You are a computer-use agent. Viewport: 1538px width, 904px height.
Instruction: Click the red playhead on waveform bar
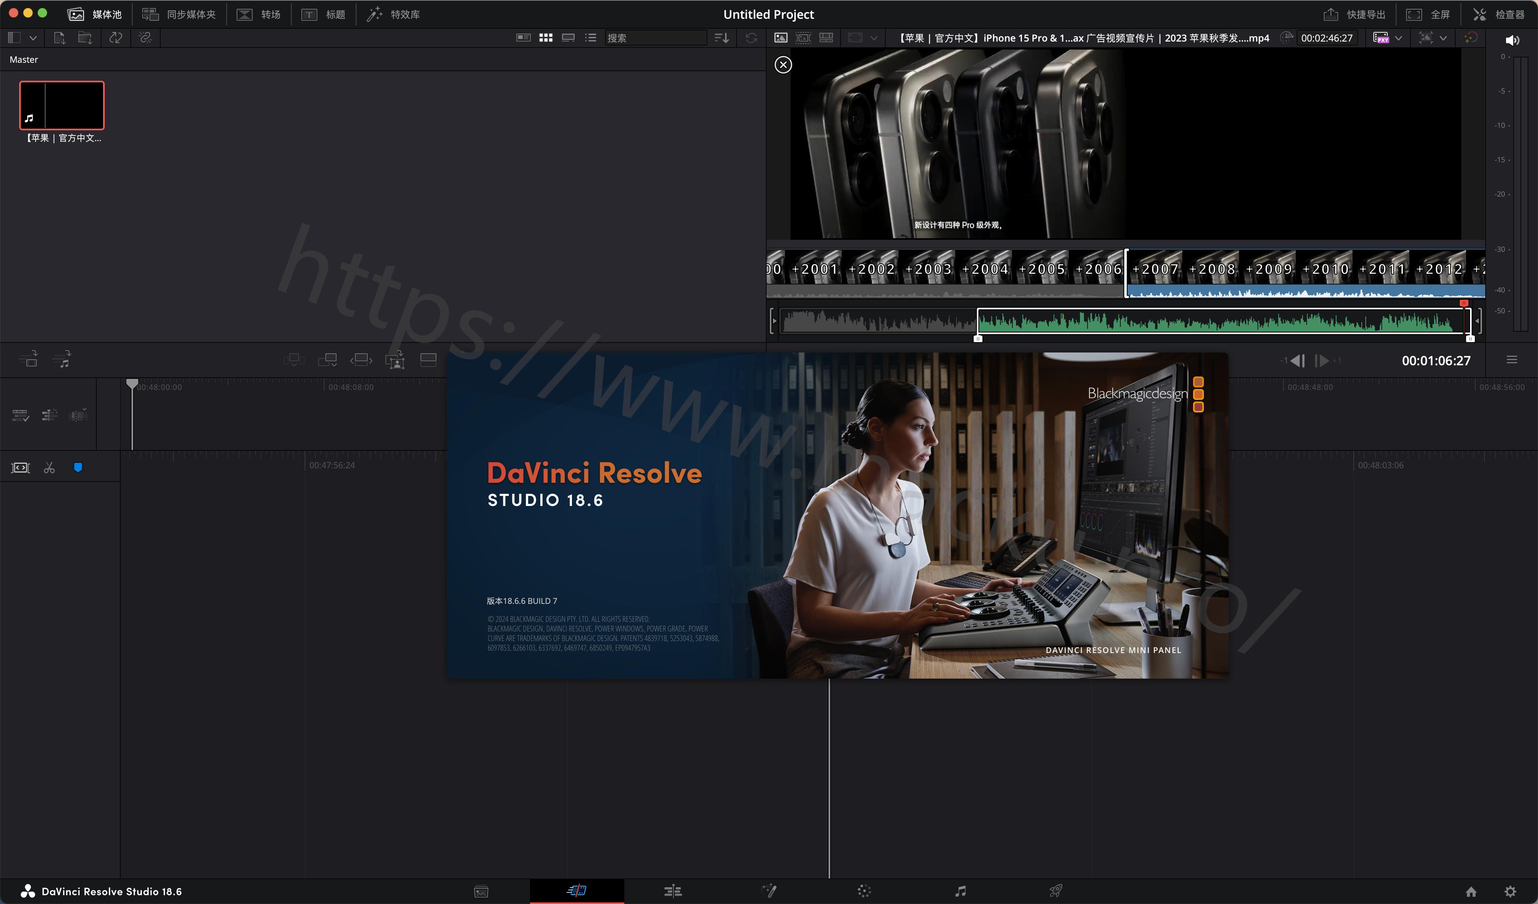(1464, 303)
